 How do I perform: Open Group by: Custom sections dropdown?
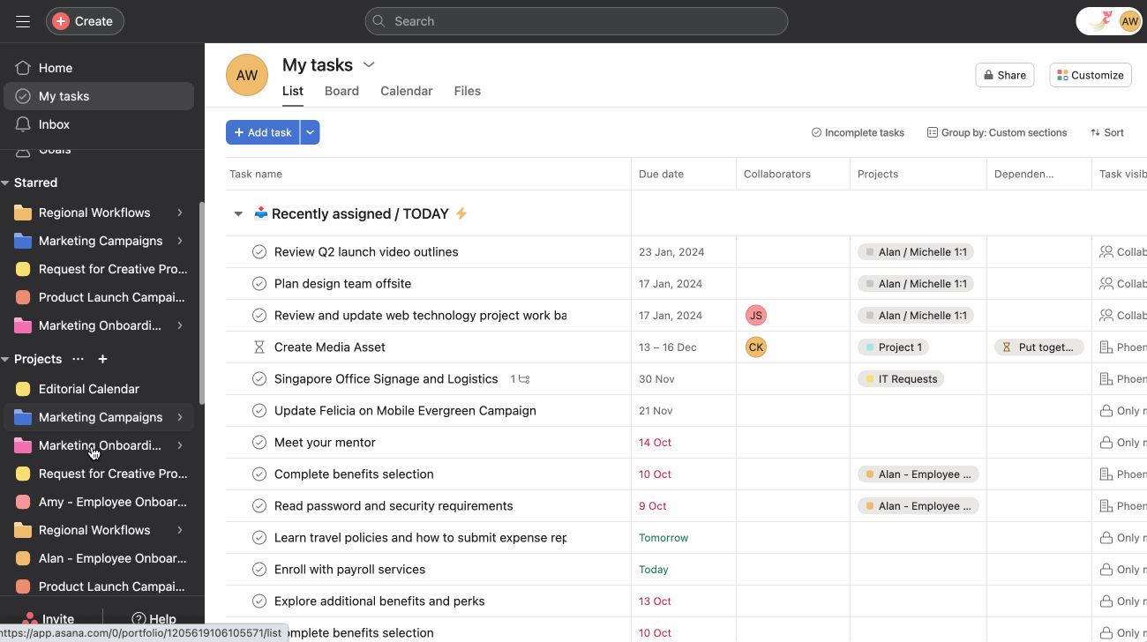(x=997, y=132)
